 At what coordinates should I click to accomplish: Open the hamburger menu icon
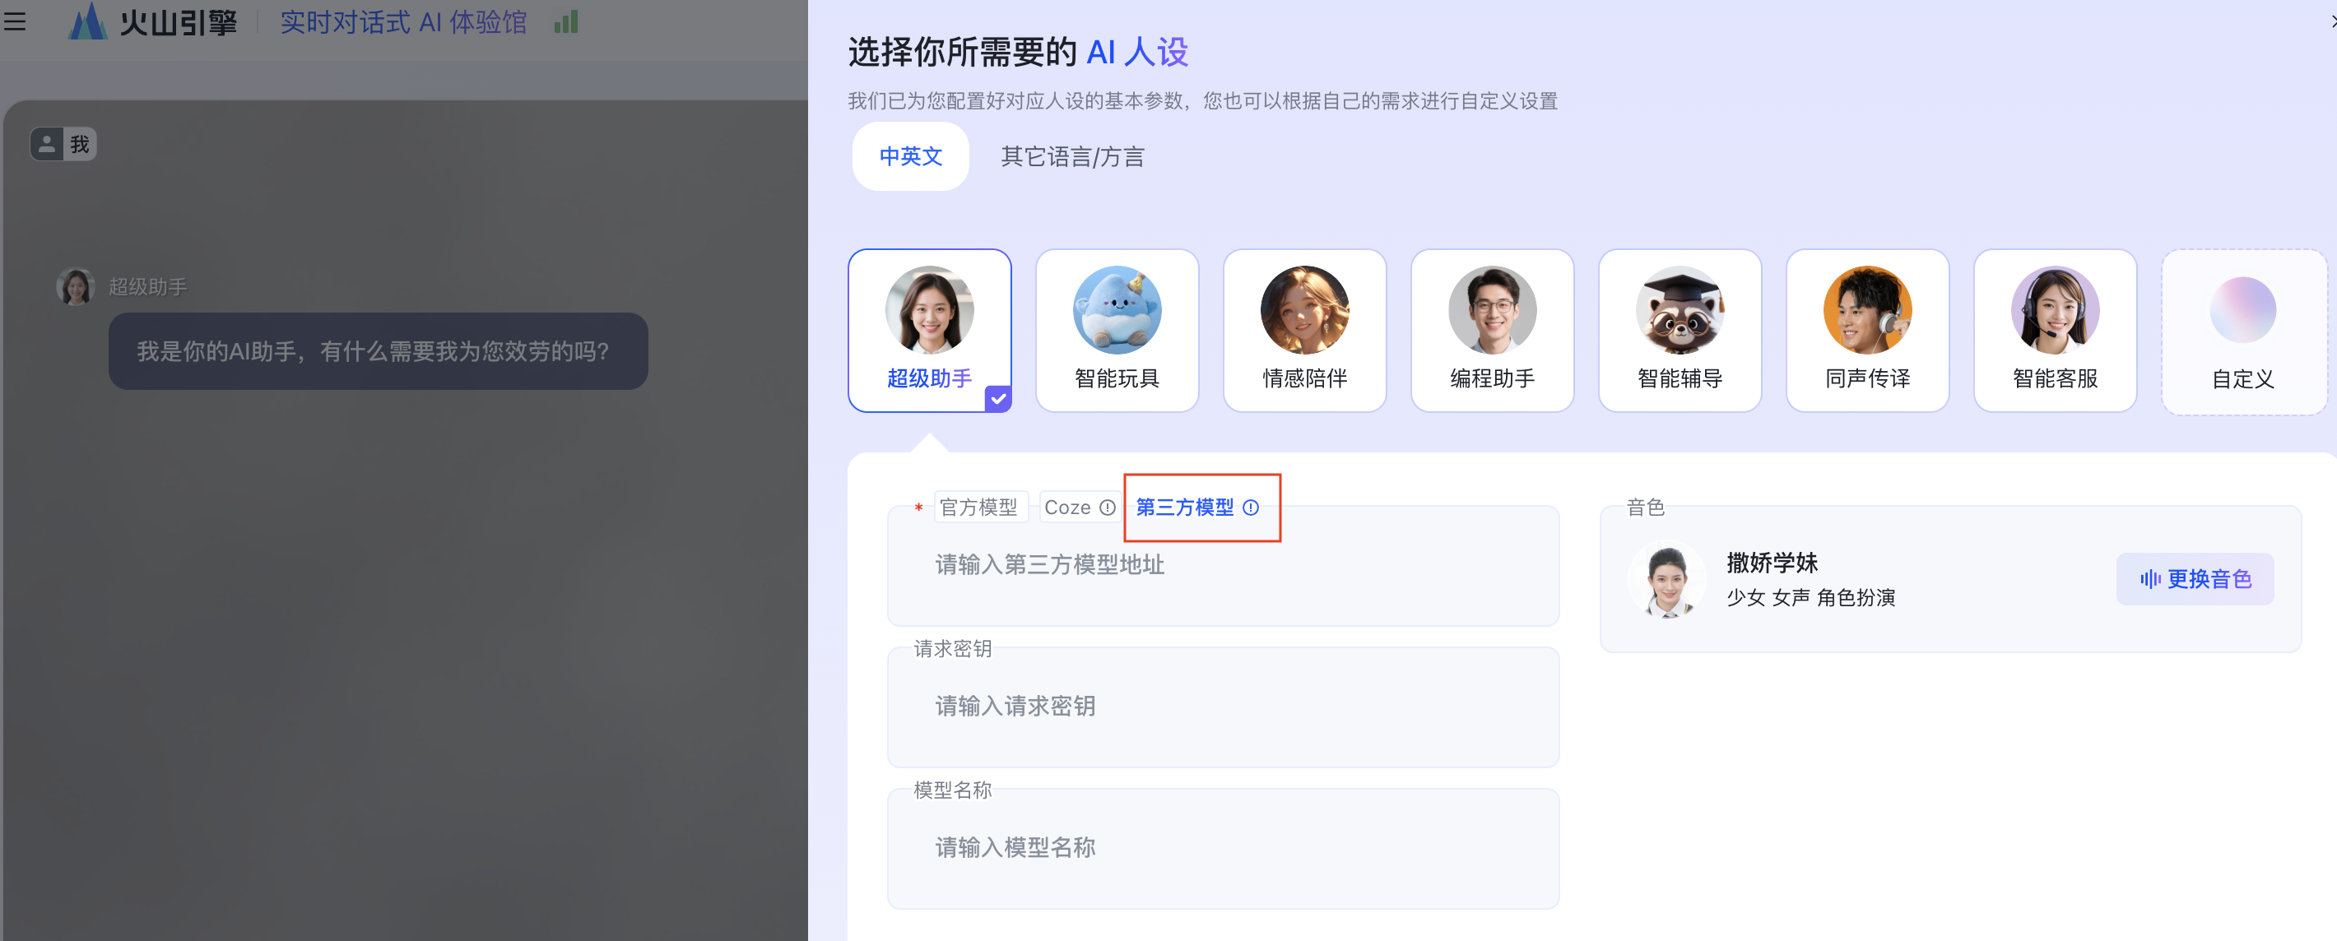14,21
